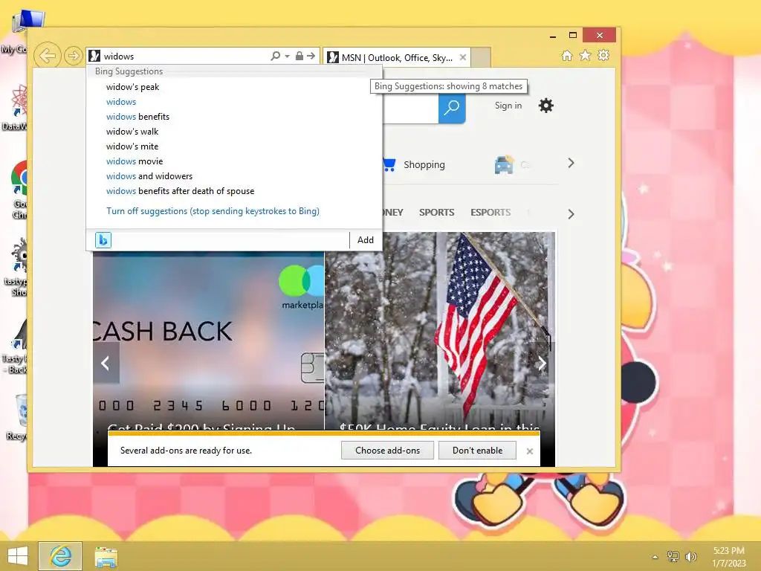Open the address bar dropdown arrow
Image resolution: width=761 pixels, height=571 pixels.
288,57
